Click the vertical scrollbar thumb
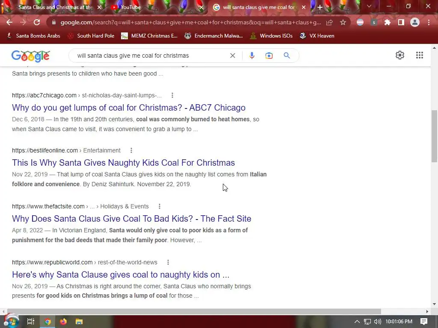 pyautogui.click(x=434, y=136)
